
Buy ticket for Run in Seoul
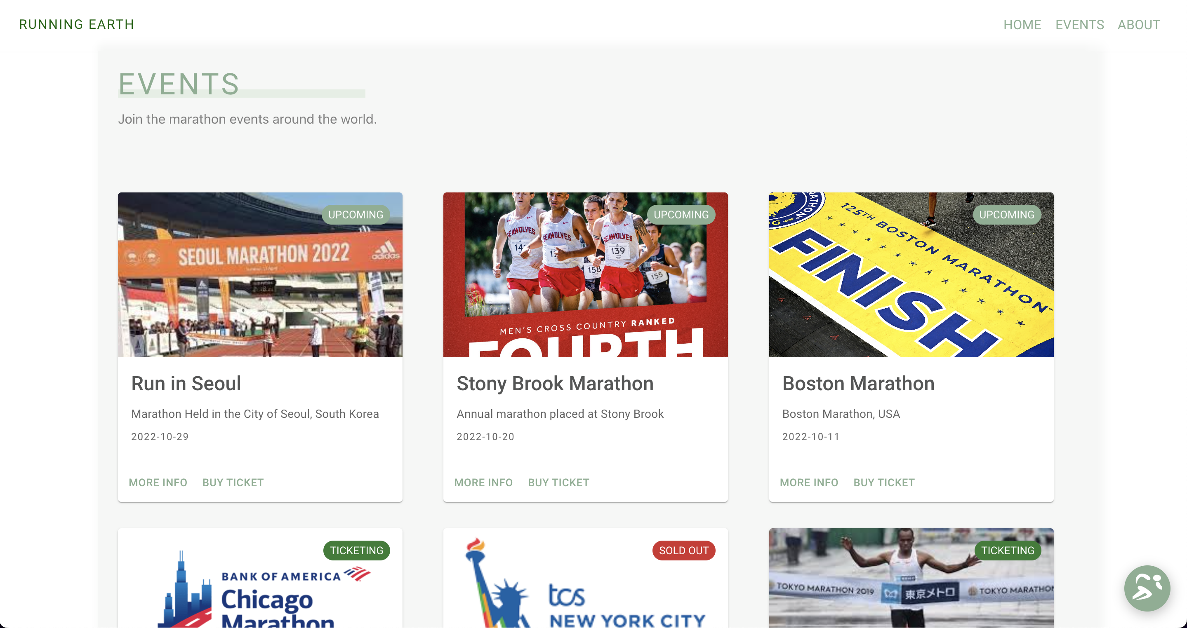point(233,483)
